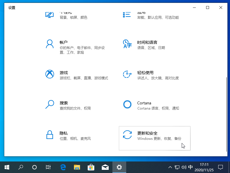Open Task View on the taskbar
Image resolution: width=230 pixels, height=173 pixels.
click(x=48, y=167)
